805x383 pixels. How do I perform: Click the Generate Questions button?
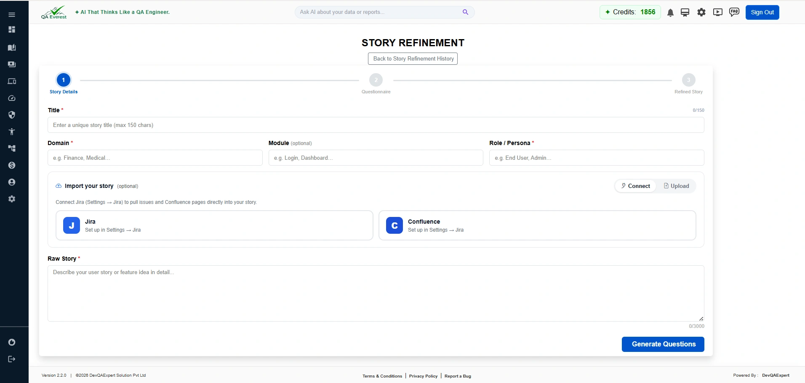pyautogui.click(x=663, y=344)
